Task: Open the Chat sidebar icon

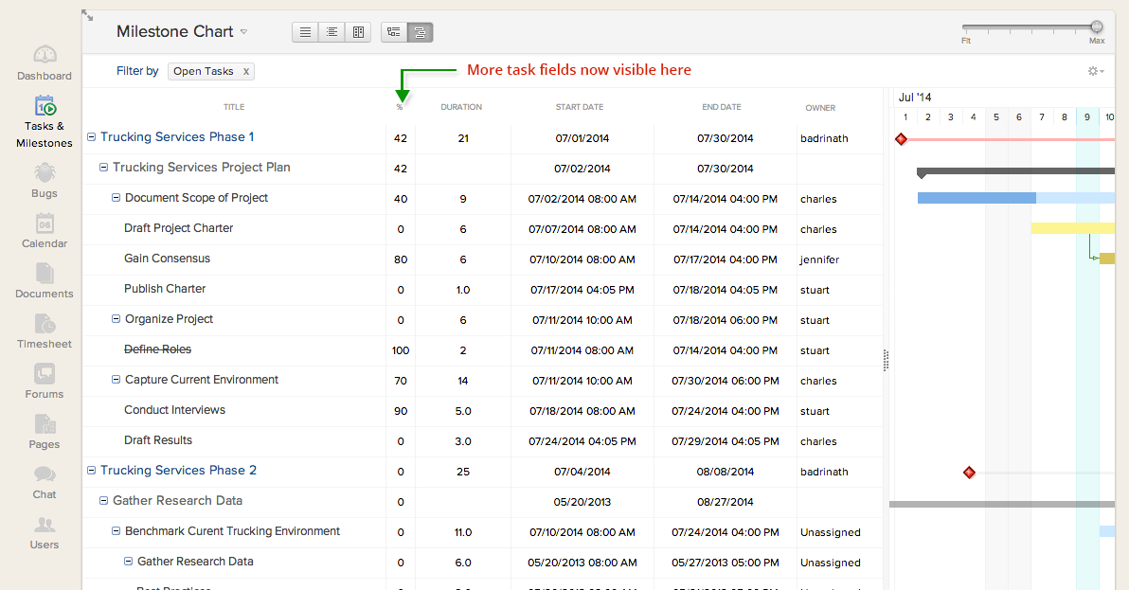Action: tap(45, 474)
